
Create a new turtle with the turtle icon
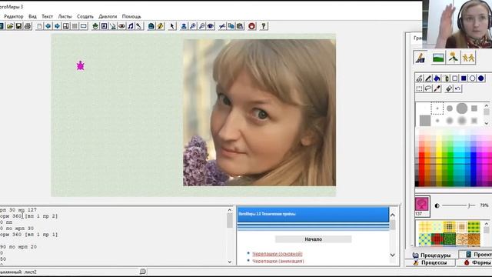95,26
